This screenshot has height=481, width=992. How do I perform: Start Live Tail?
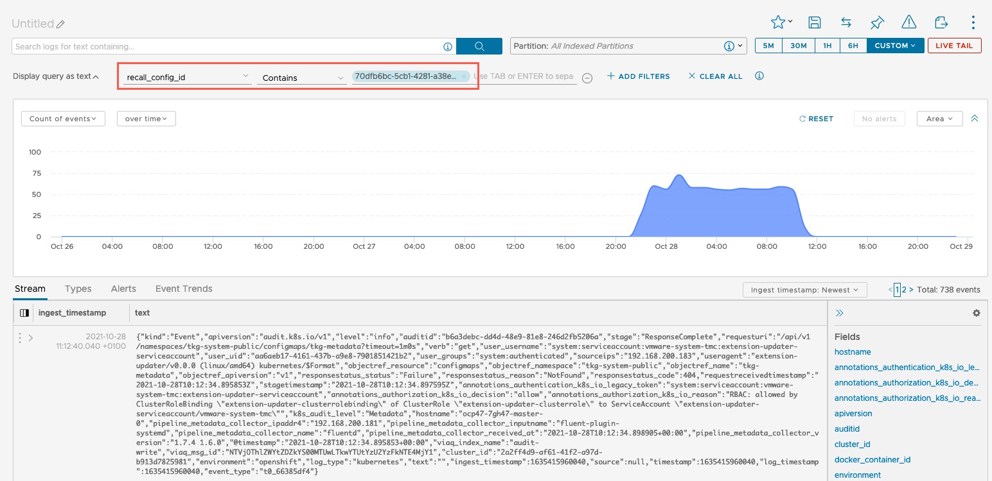coord(954,46)
